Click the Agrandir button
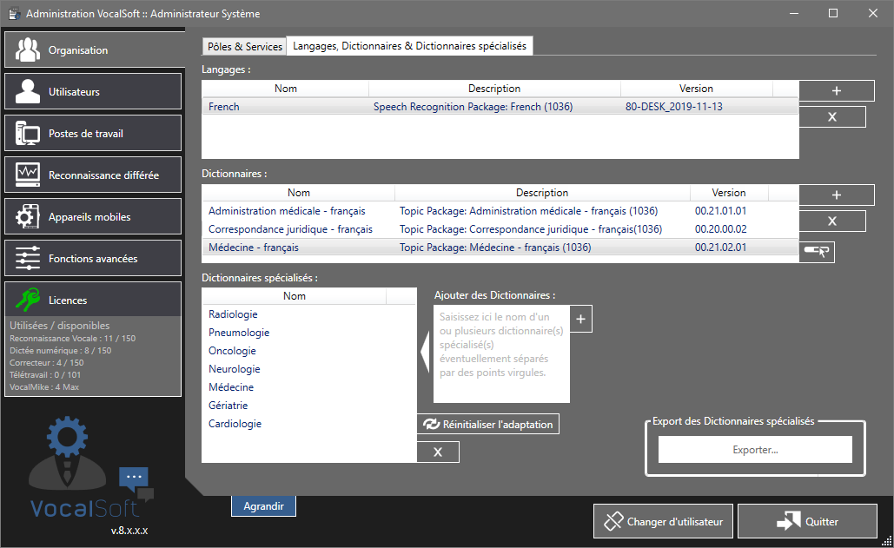Image resolution: width=894 pixels, height=548 pixels. [x=263, y=505]
